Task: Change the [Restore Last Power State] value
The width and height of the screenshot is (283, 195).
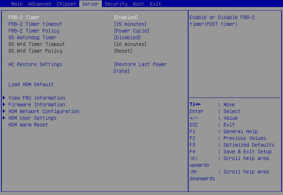Action: coord(140,67)
